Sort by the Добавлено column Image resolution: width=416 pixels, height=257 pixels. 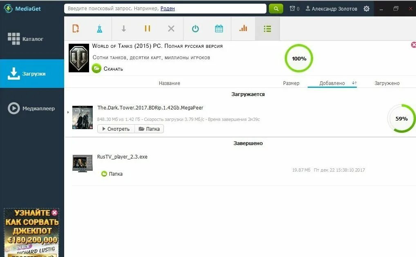(332, 83)
